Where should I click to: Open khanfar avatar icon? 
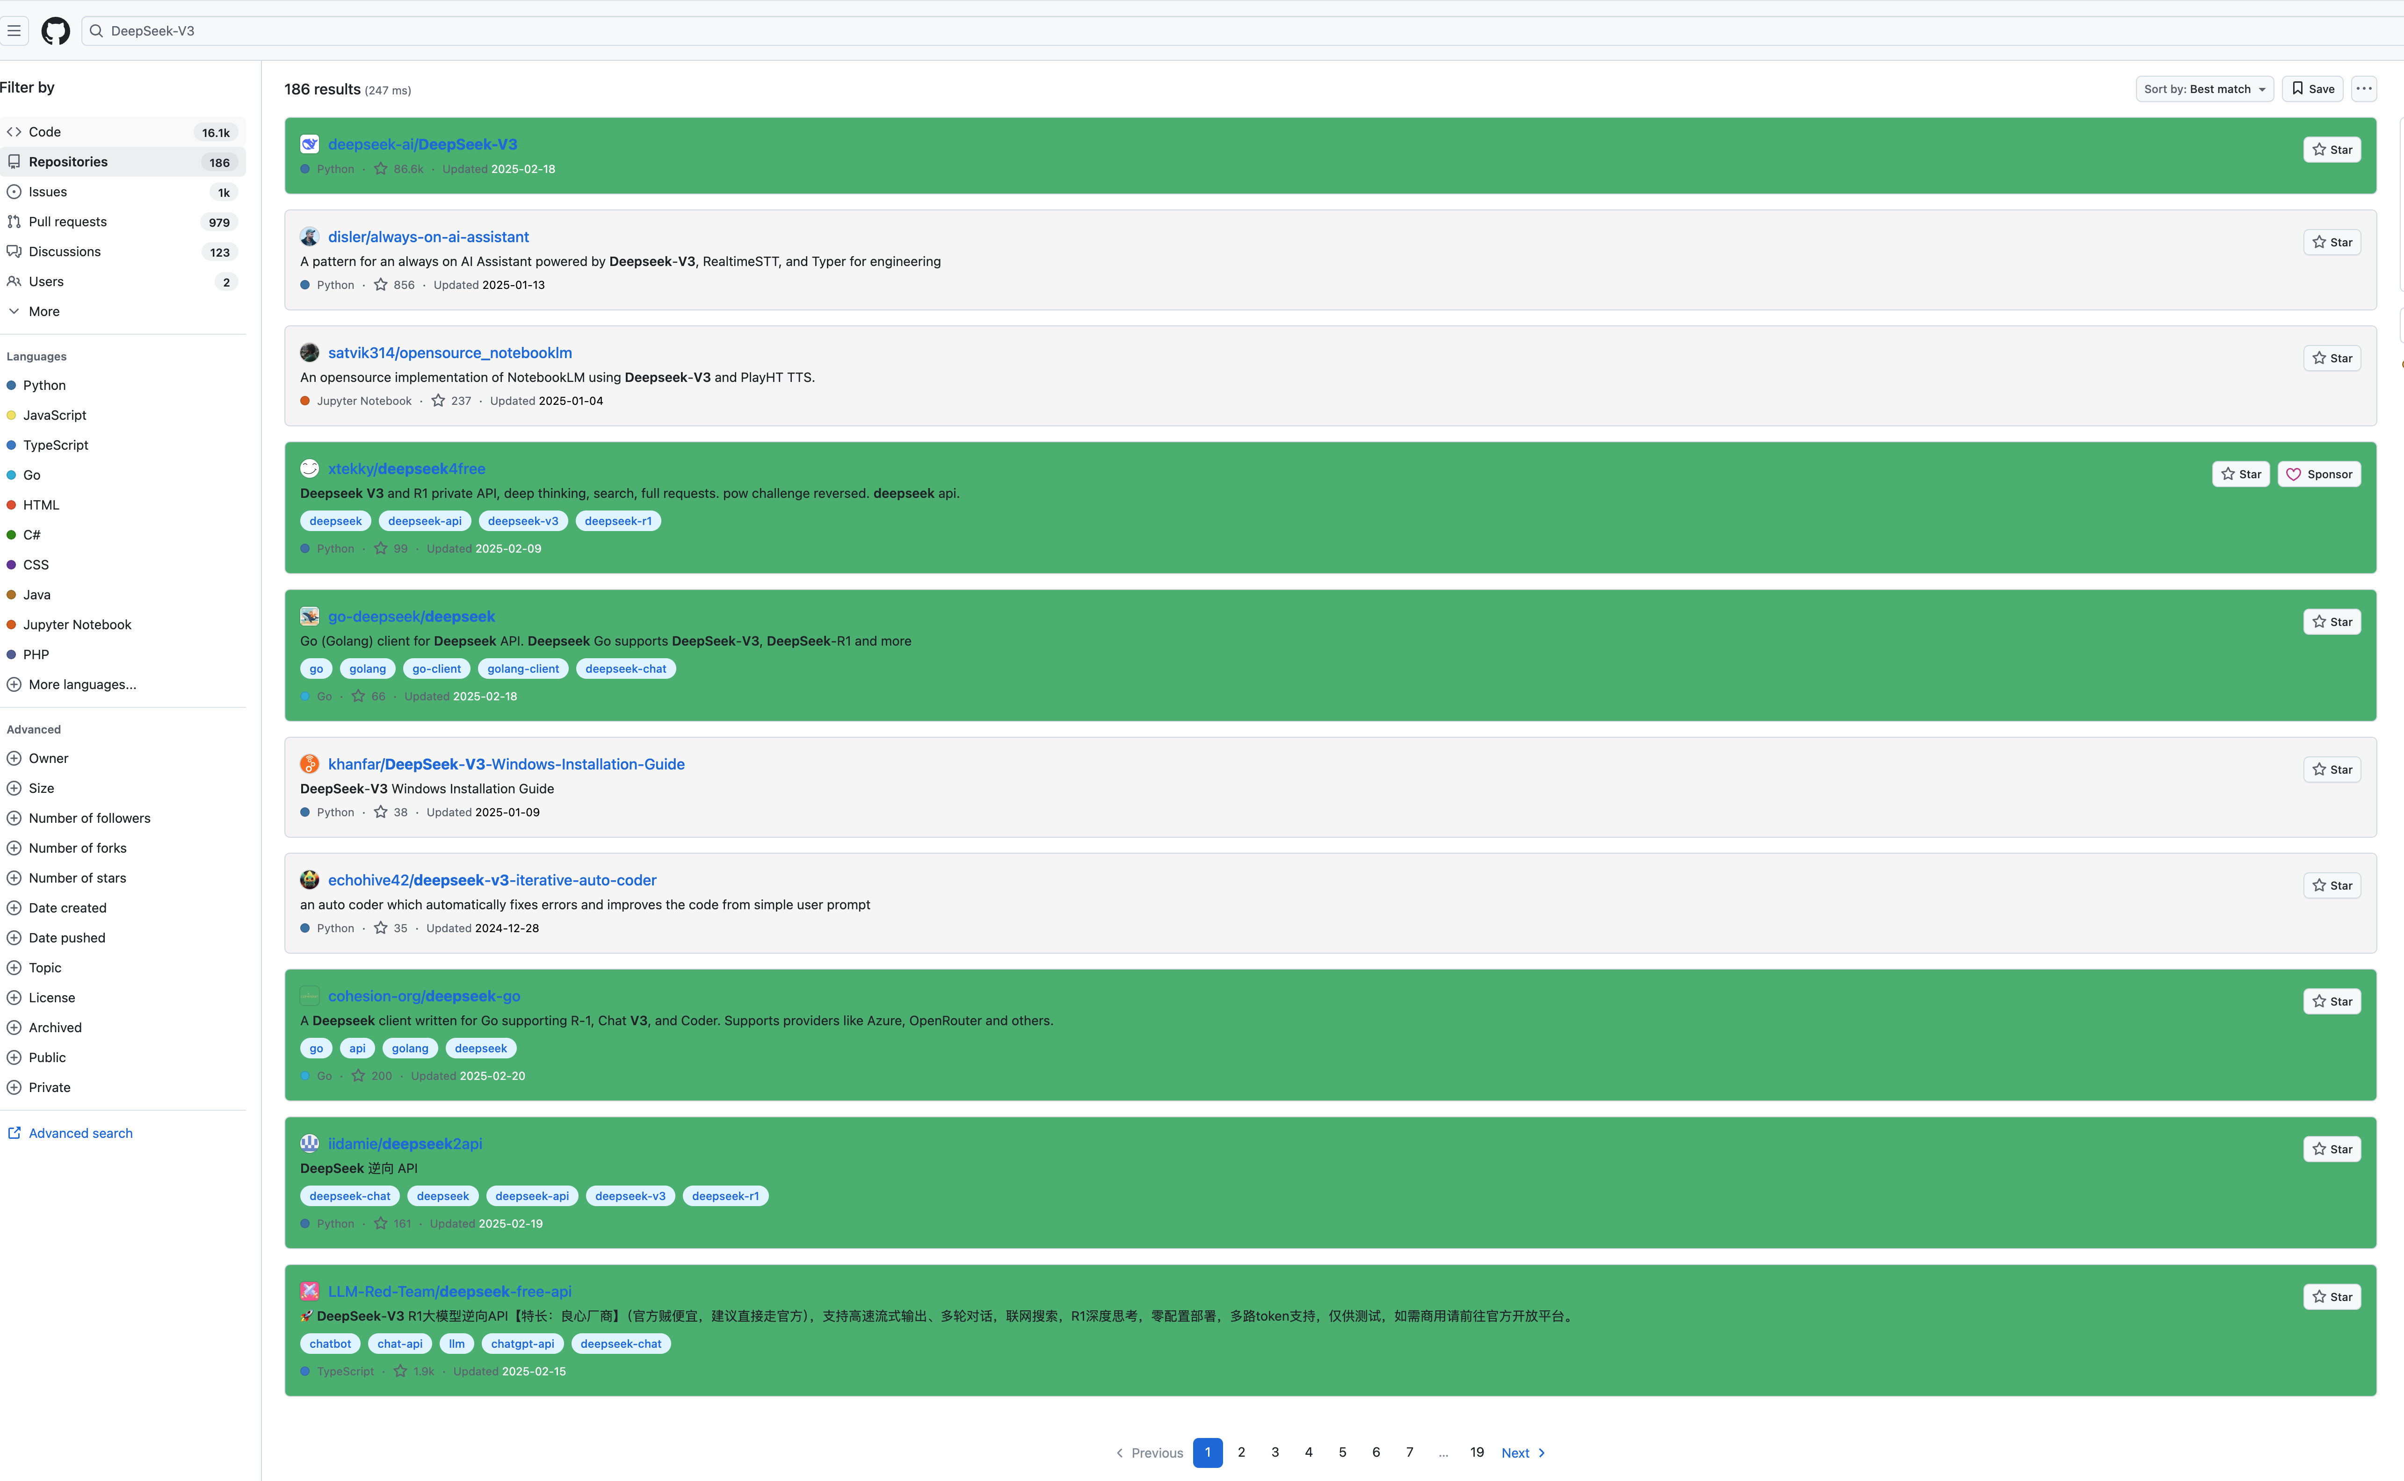click(x=310, y=764)
